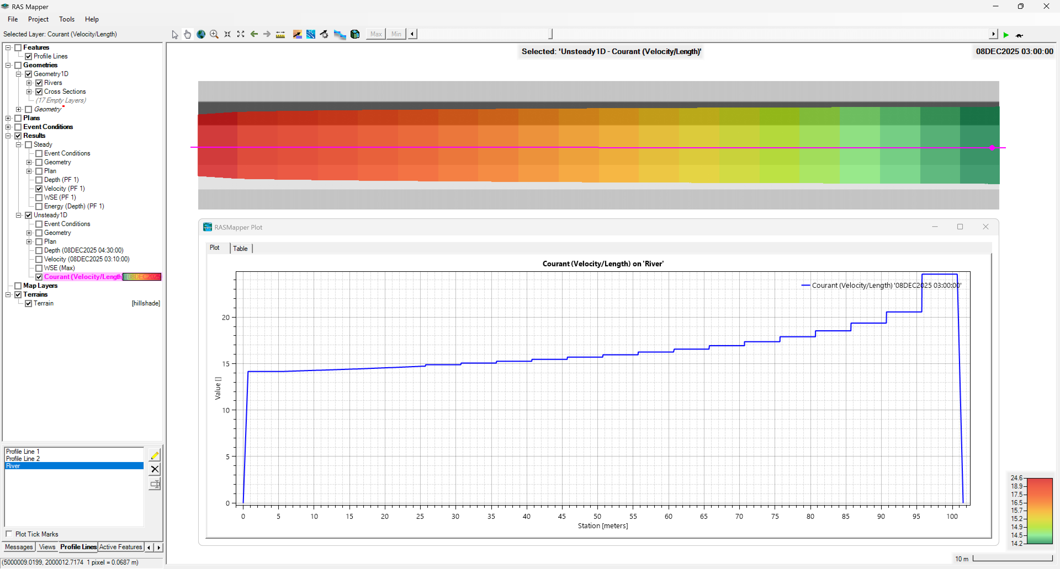This screenshot has height=569, width=1060.
Task: Switch to the Table tab in plot
Action: 240,248
